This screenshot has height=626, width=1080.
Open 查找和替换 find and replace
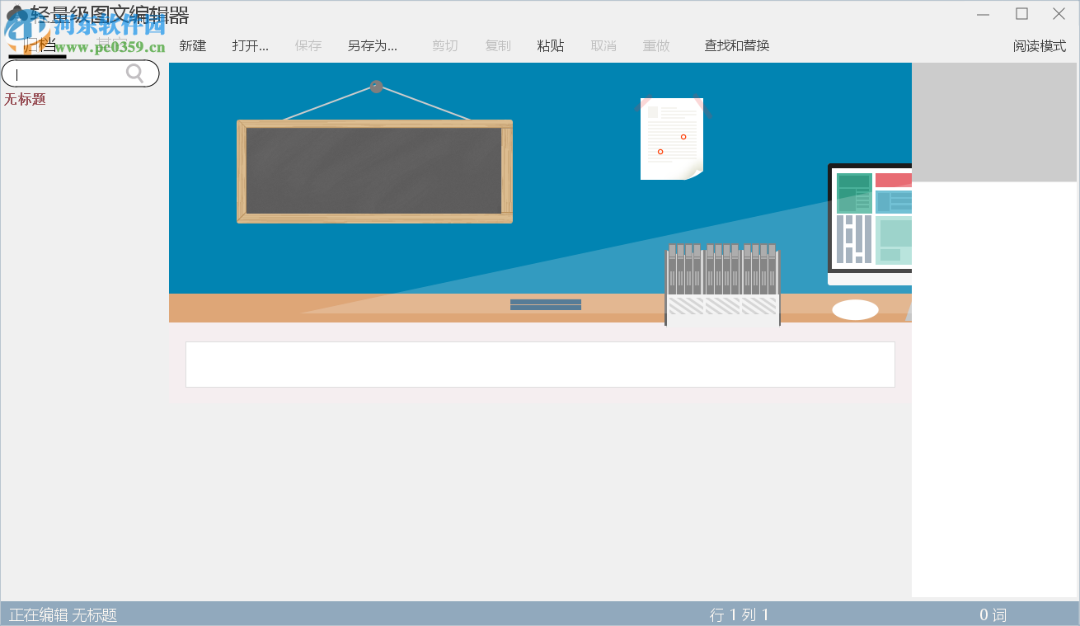(736, 45)
